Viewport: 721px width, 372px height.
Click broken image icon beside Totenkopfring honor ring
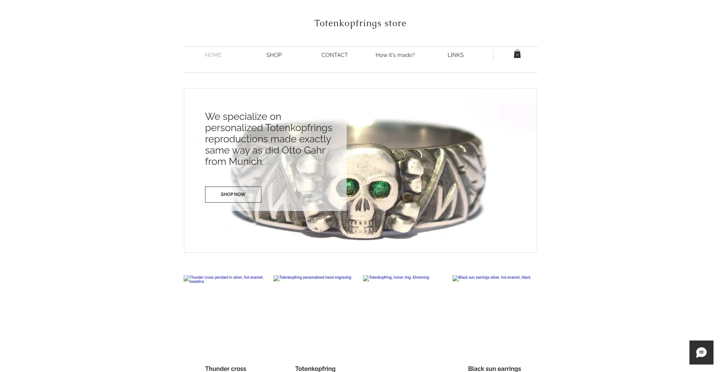366,278
